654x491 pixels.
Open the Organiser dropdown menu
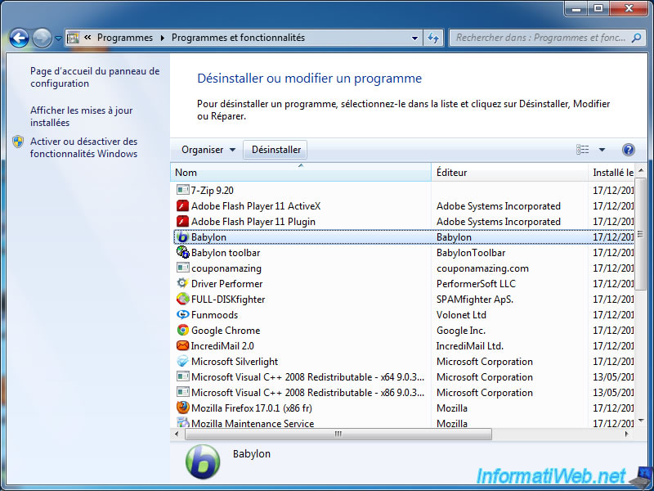tap(208, 150)
